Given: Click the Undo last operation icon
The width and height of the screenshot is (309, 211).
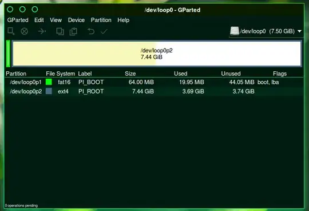Looking at the screenshot, I should 91,31.
